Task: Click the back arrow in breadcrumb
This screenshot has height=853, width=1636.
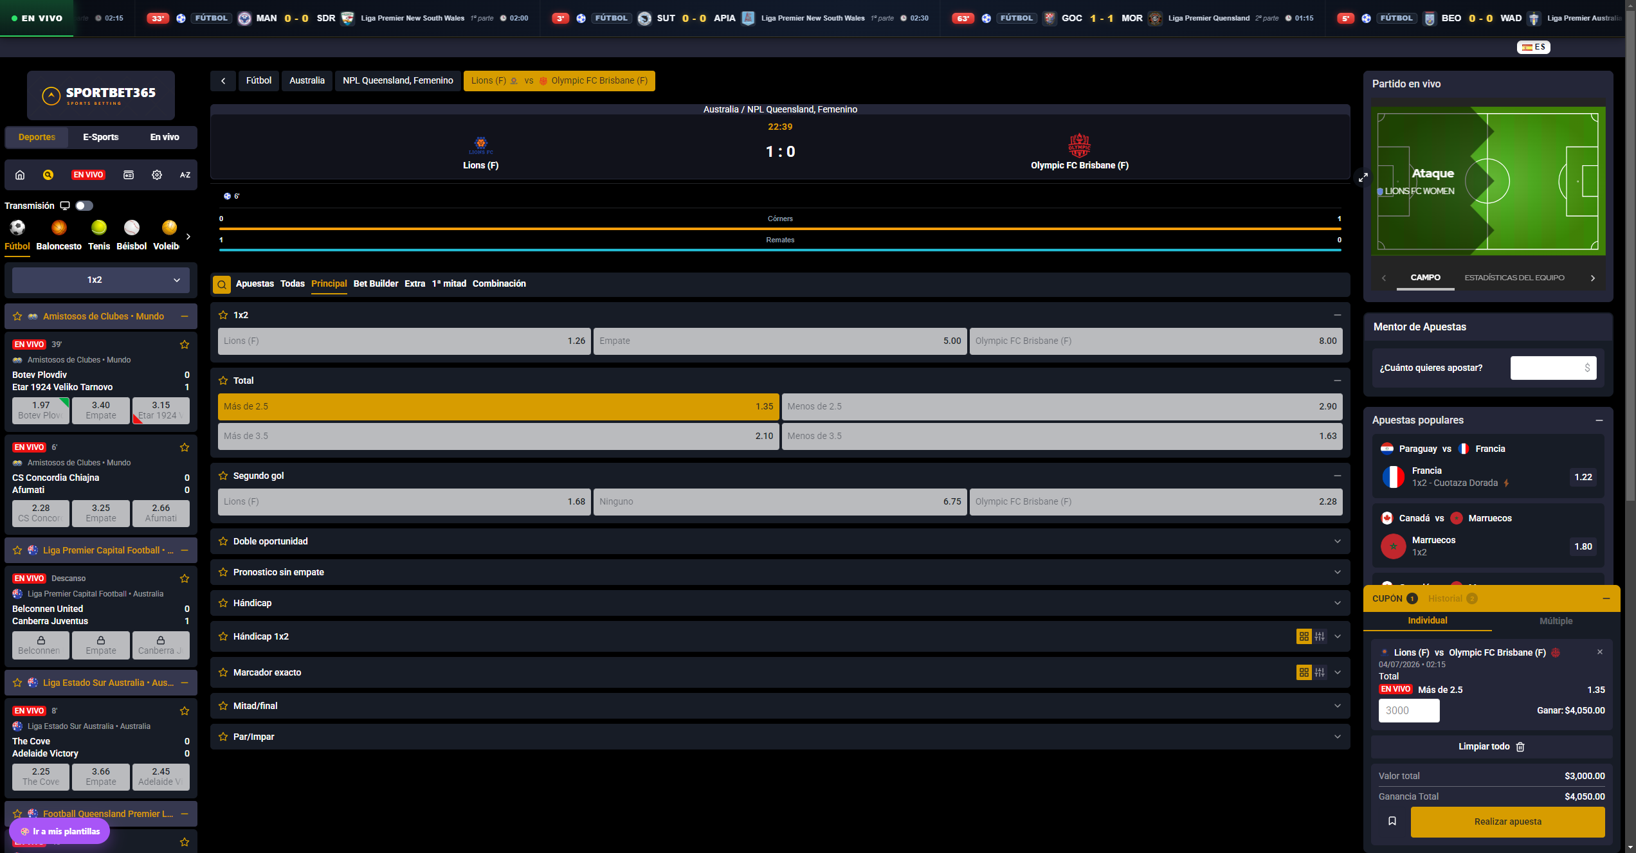Action: click(x=223, y=81)
